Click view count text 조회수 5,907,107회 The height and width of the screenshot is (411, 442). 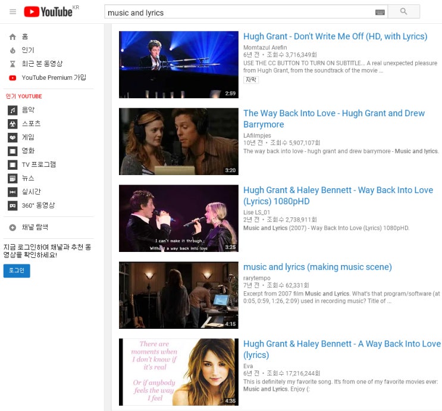(295, 143)
